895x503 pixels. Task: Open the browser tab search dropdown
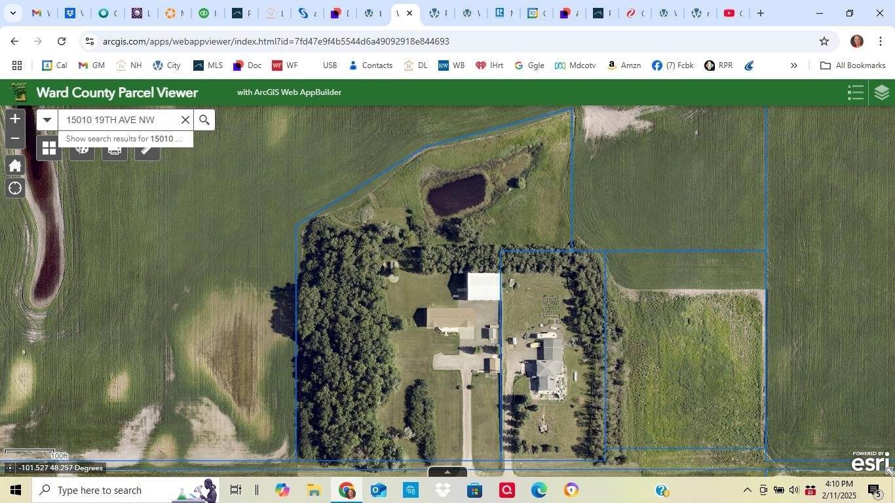coord(12,13)
